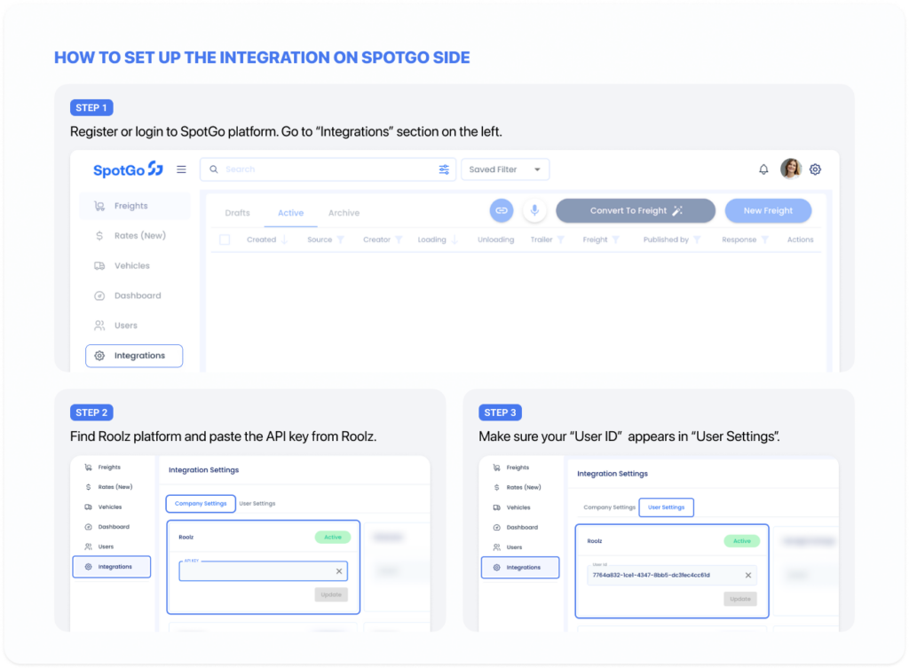Sort by the Loading column arrow
Viewport: 909px width, 668px height.
click(454, 240)
